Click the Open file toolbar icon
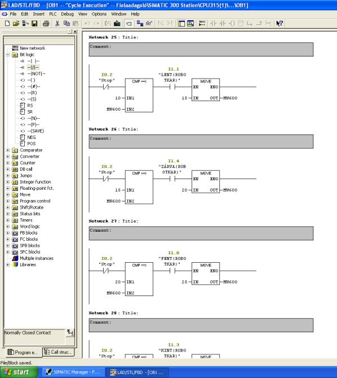The image size is (337, 378). point(16,23)
